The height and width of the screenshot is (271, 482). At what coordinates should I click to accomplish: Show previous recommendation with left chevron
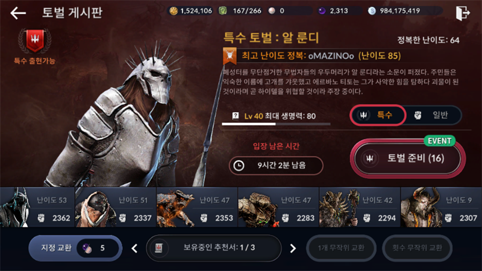click(134, 248)
